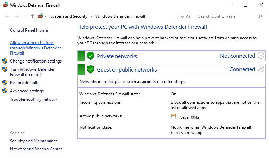Open Control Panel Home
The height and width of the screenshot is (158, 269).
pos(29,30)
